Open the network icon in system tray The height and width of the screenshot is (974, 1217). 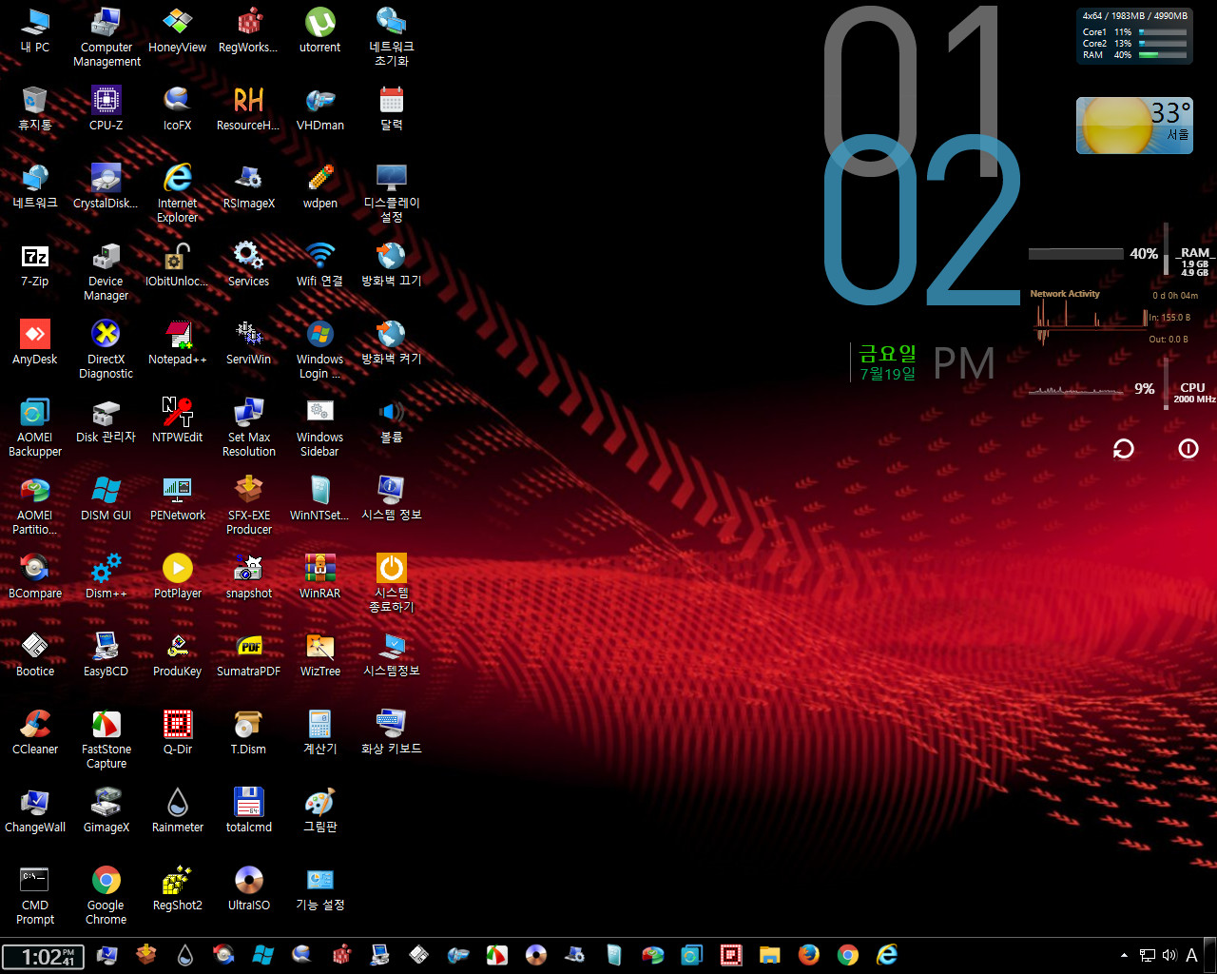[1148, 956]
